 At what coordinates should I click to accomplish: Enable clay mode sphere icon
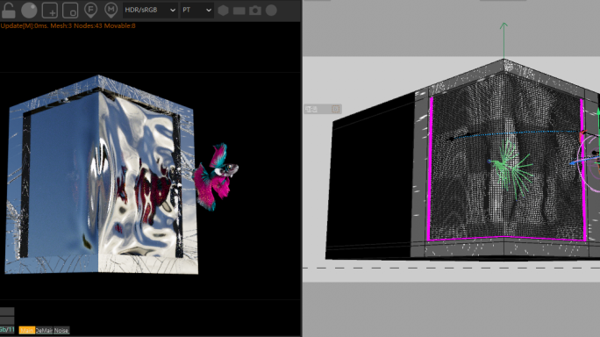[x=29, y=11]
